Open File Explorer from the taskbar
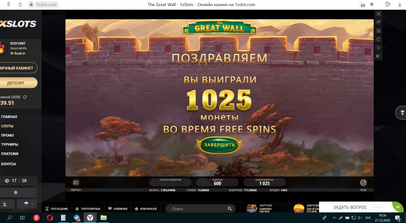Screen dimensions: 406x223 (x=103, y=218)
